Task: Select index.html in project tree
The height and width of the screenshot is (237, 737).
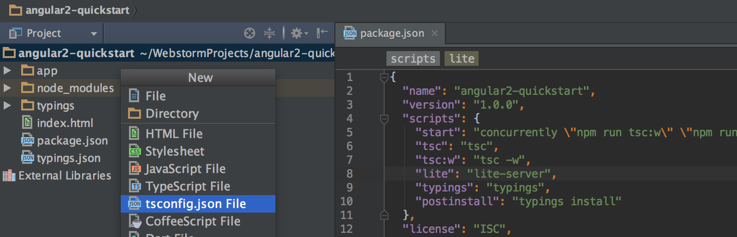Action: point(65,123)
